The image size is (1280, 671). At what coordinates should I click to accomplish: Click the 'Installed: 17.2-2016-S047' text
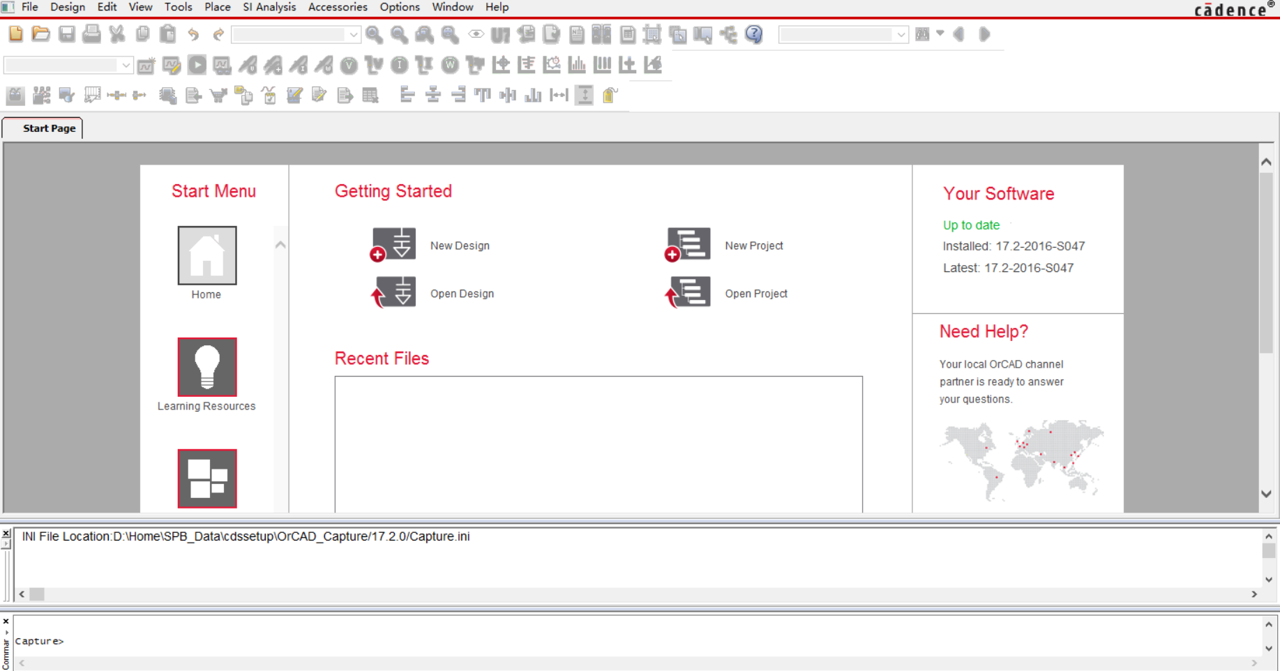1014,246
